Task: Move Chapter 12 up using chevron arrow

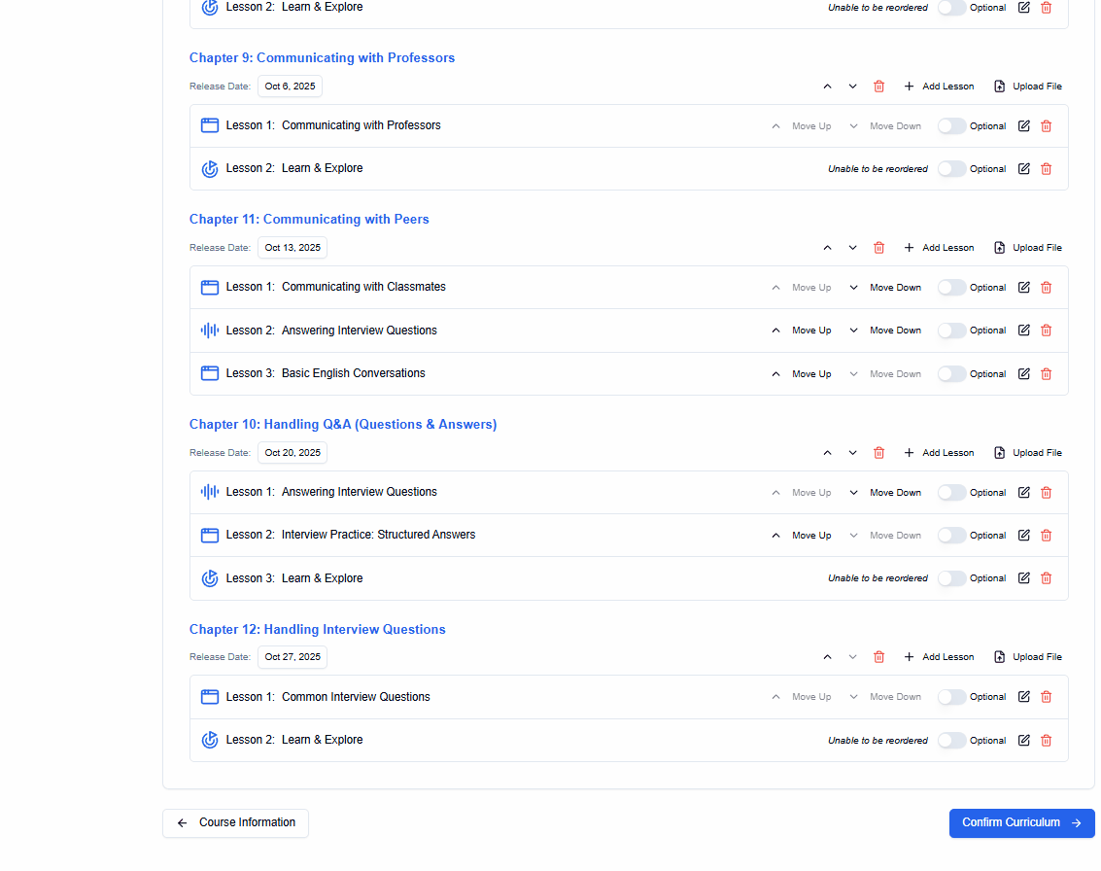Action: tap(827, 657)
